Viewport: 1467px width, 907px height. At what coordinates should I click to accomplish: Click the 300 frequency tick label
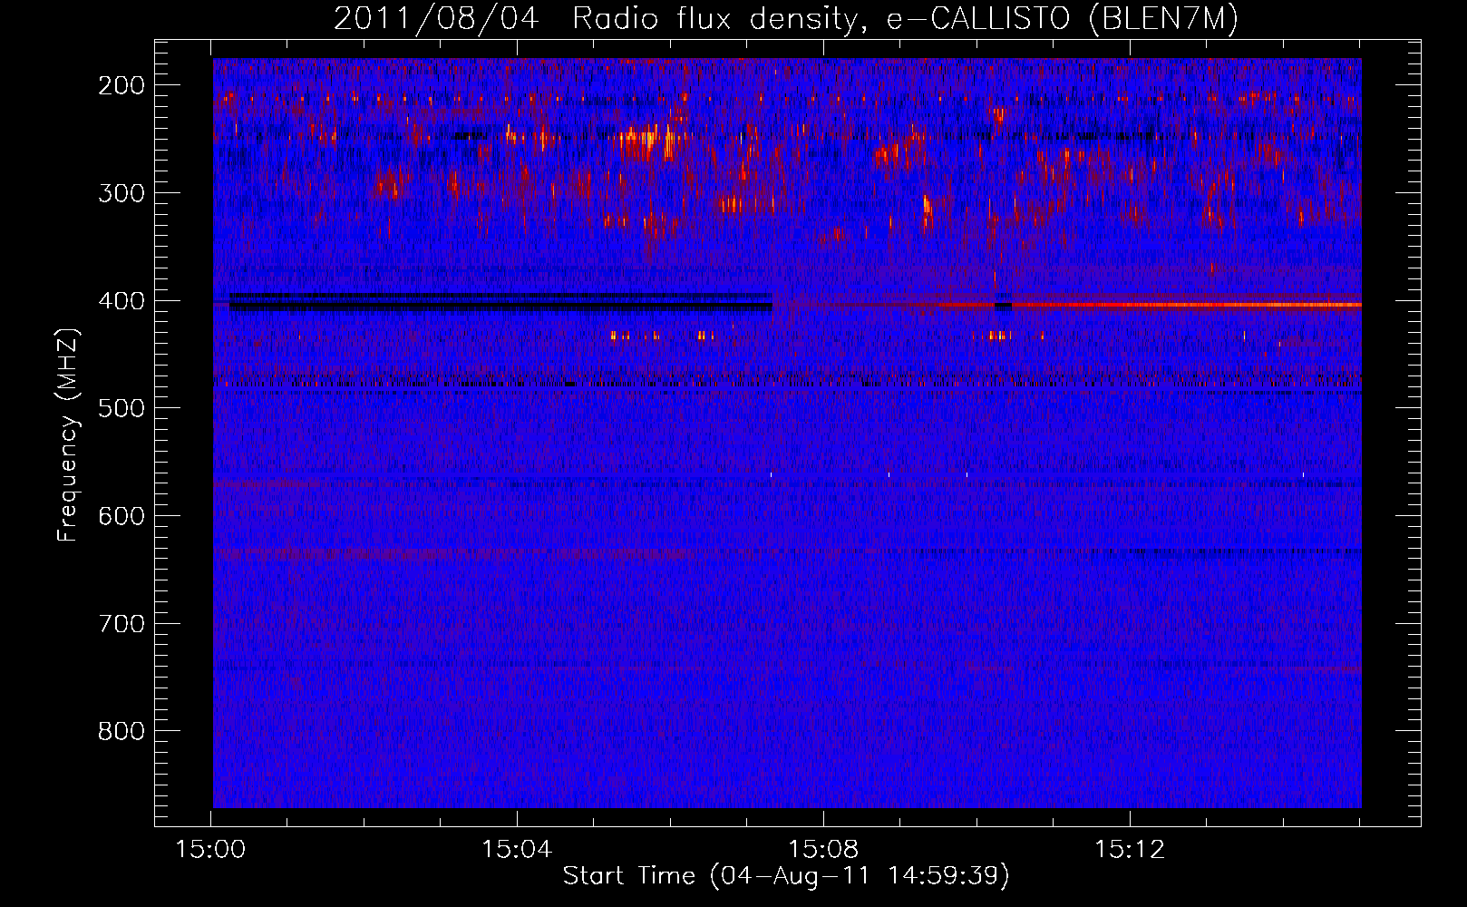pyautogui.click(x=121, y=193)
